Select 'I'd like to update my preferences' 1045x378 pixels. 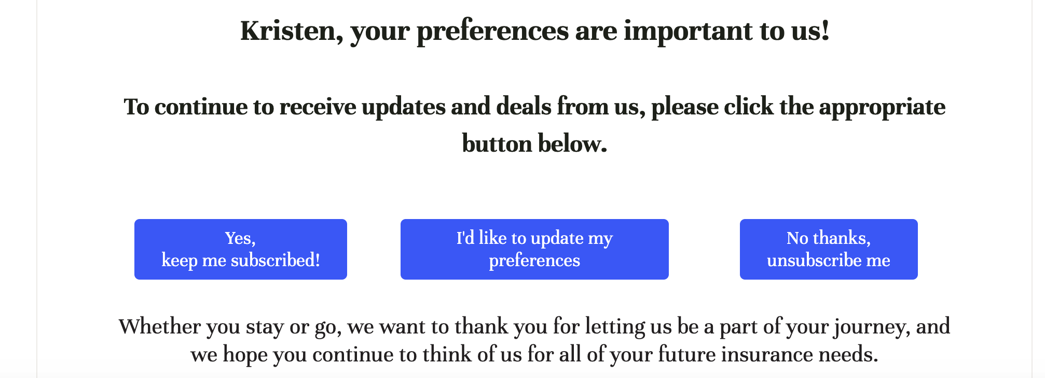534,249
